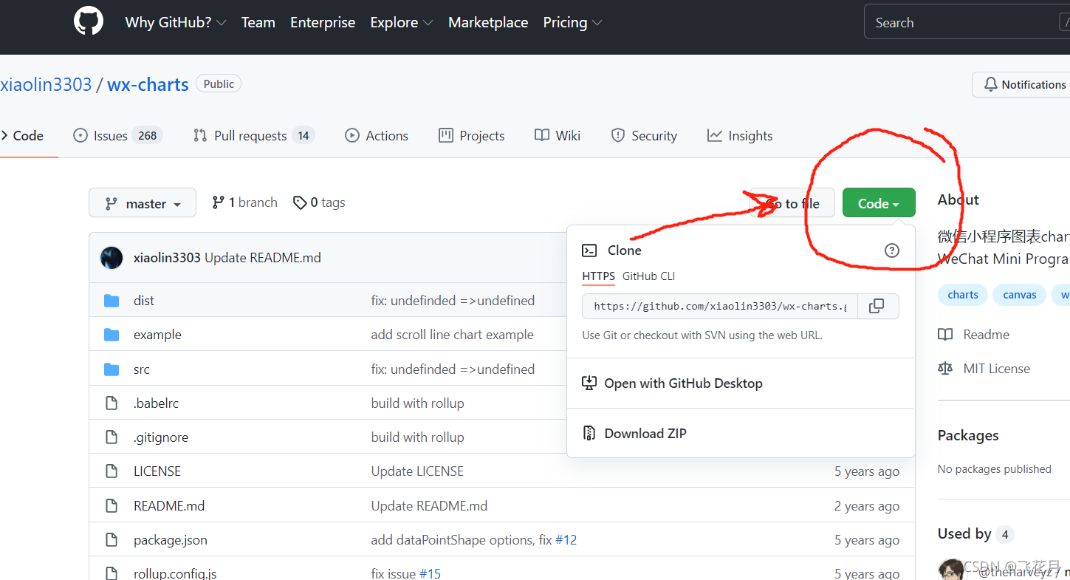Open the package.json file name

[171, 540]
